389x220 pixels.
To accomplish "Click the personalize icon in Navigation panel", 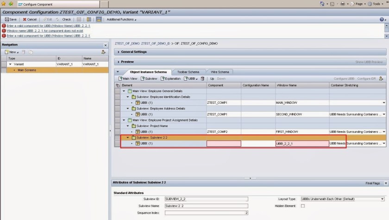I will coord(104,52).
